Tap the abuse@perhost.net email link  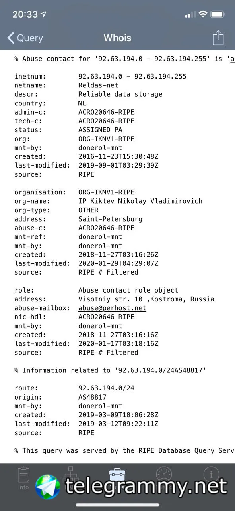point(112,308)
